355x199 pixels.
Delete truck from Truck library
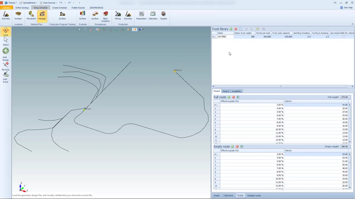[x=236, y=29]
